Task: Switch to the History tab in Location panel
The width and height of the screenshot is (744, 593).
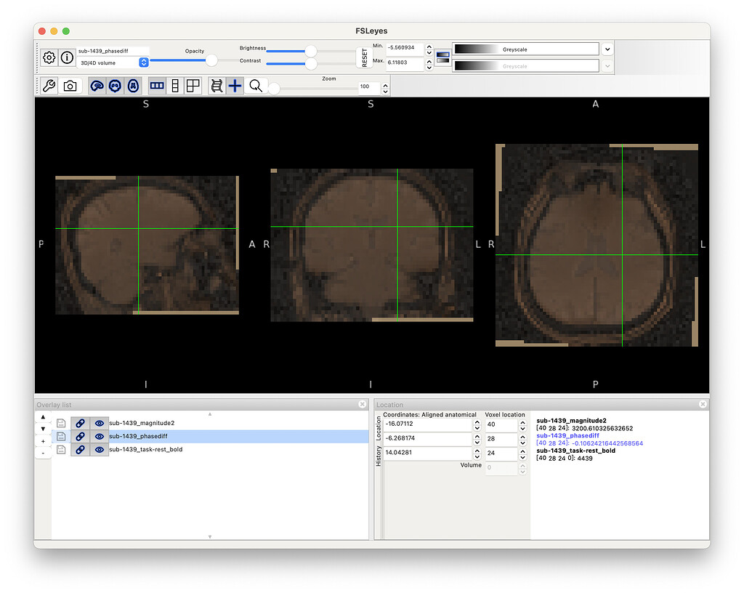Action: pos(379,454)
